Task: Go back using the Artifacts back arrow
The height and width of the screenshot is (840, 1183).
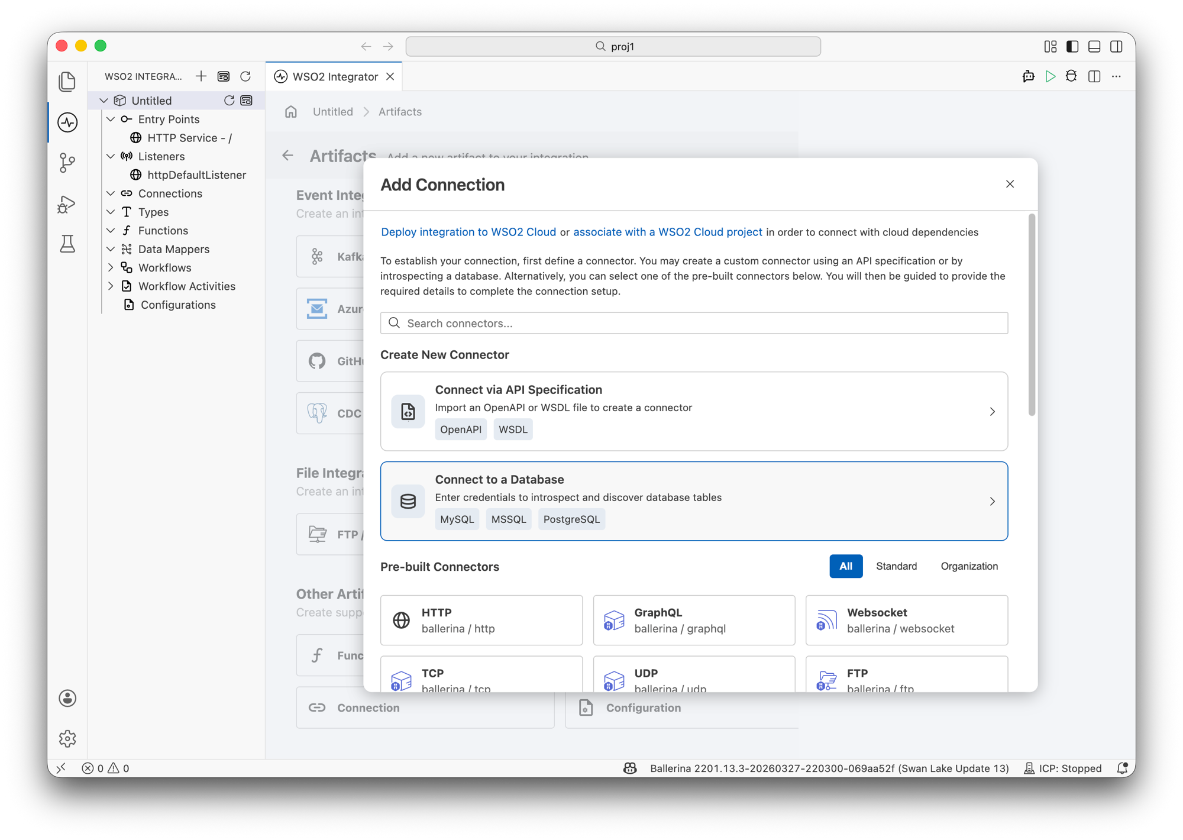Action: [x=287, y=156]
